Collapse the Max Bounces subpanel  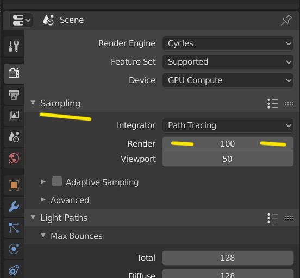43,235
